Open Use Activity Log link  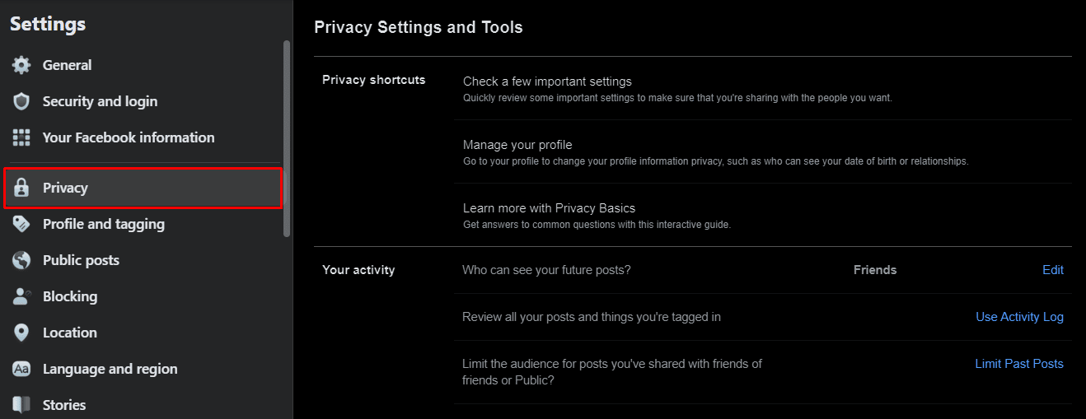[x=1019, y=317]
